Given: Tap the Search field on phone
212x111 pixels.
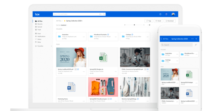Looking at the screenshot, I should click(177, 45).
